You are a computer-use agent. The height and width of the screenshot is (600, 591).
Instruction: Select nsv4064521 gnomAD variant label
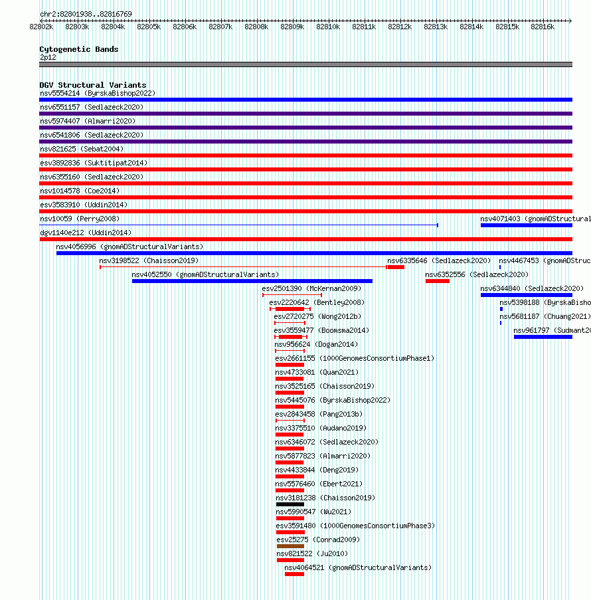pos(358,568)
